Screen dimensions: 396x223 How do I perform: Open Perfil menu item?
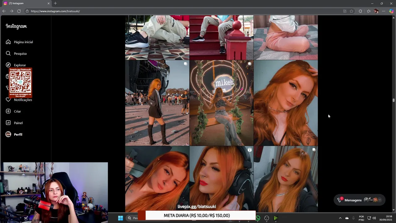[x=18, y=134]
